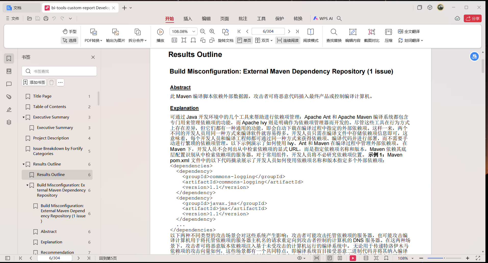Screen dimensions: 488x263
Task: Activate the Select tool (选择)
Action: click(70, 40)
